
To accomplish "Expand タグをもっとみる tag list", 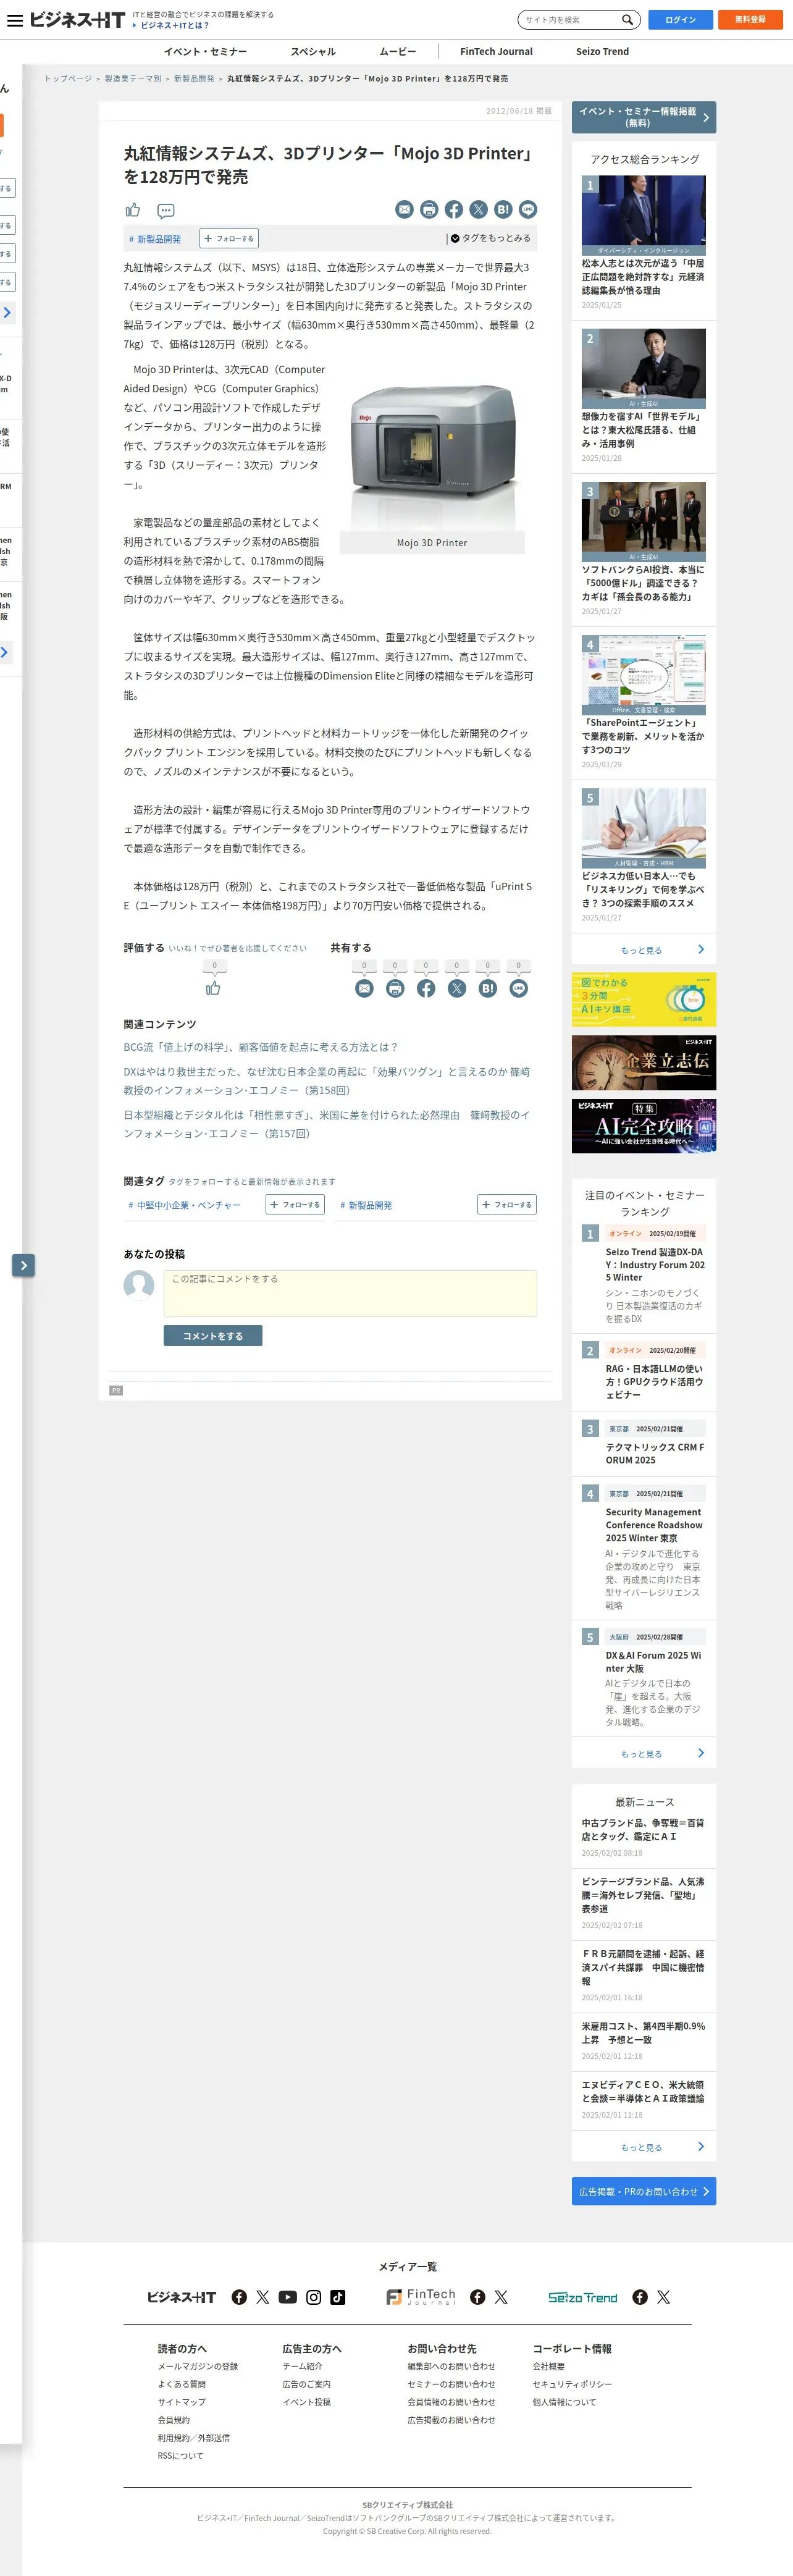I will click(491, 238).
